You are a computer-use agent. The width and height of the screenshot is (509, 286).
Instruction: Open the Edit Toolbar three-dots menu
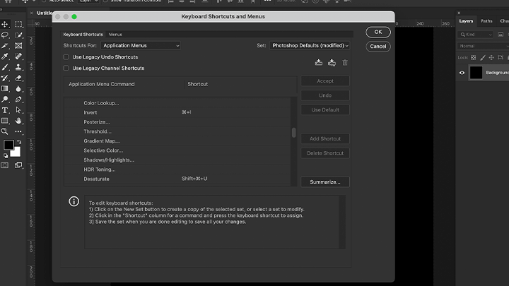coord(18,131)
